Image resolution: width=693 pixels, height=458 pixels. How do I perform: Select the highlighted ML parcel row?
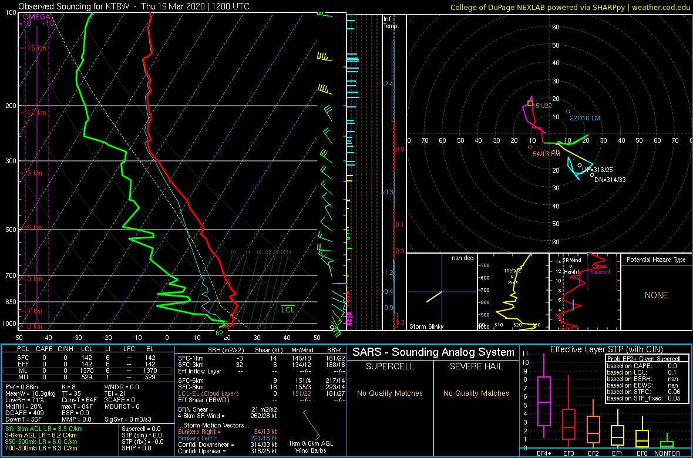pyautogui.click(x=88, y=371)
